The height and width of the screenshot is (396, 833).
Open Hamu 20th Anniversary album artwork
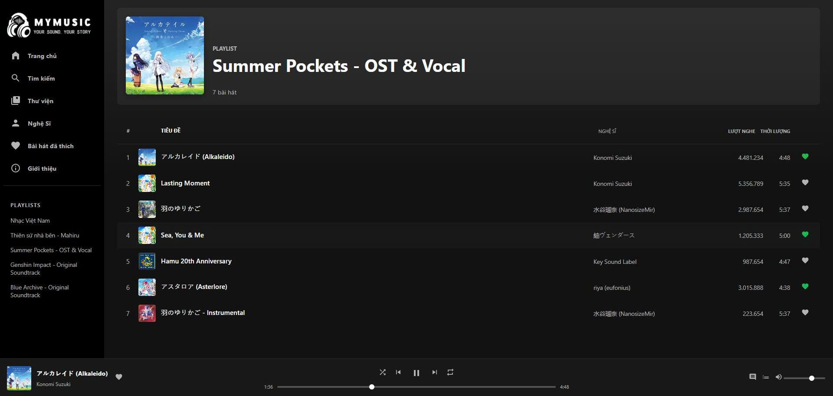tap(147, 261)
